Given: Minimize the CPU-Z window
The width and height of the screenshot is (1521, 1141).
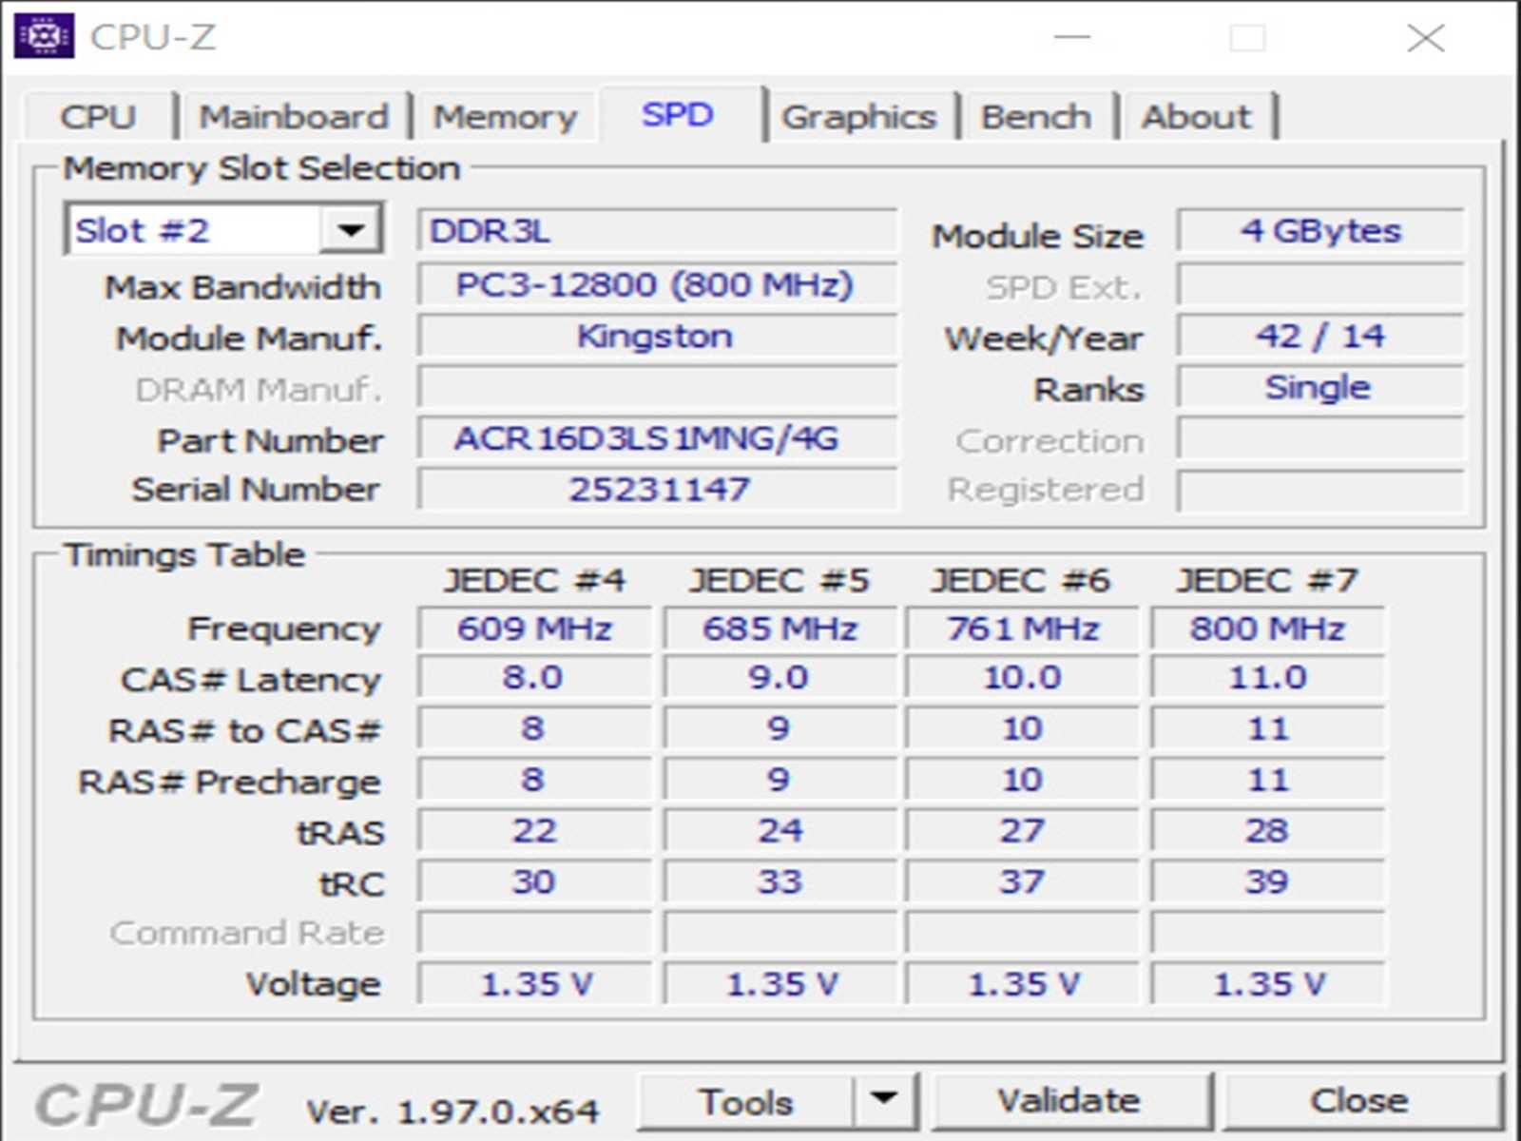Looking at the screenshot, I should coord(1072,37).
